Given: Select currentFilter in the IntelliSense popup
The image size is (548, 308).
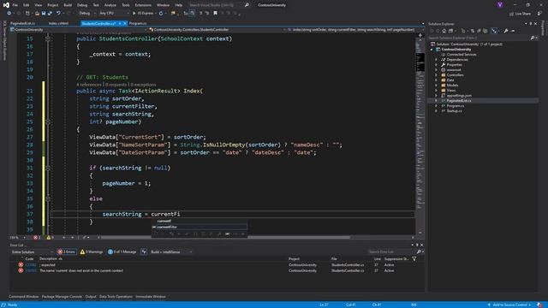Looking at the screenshot, I should click(200, 227).
